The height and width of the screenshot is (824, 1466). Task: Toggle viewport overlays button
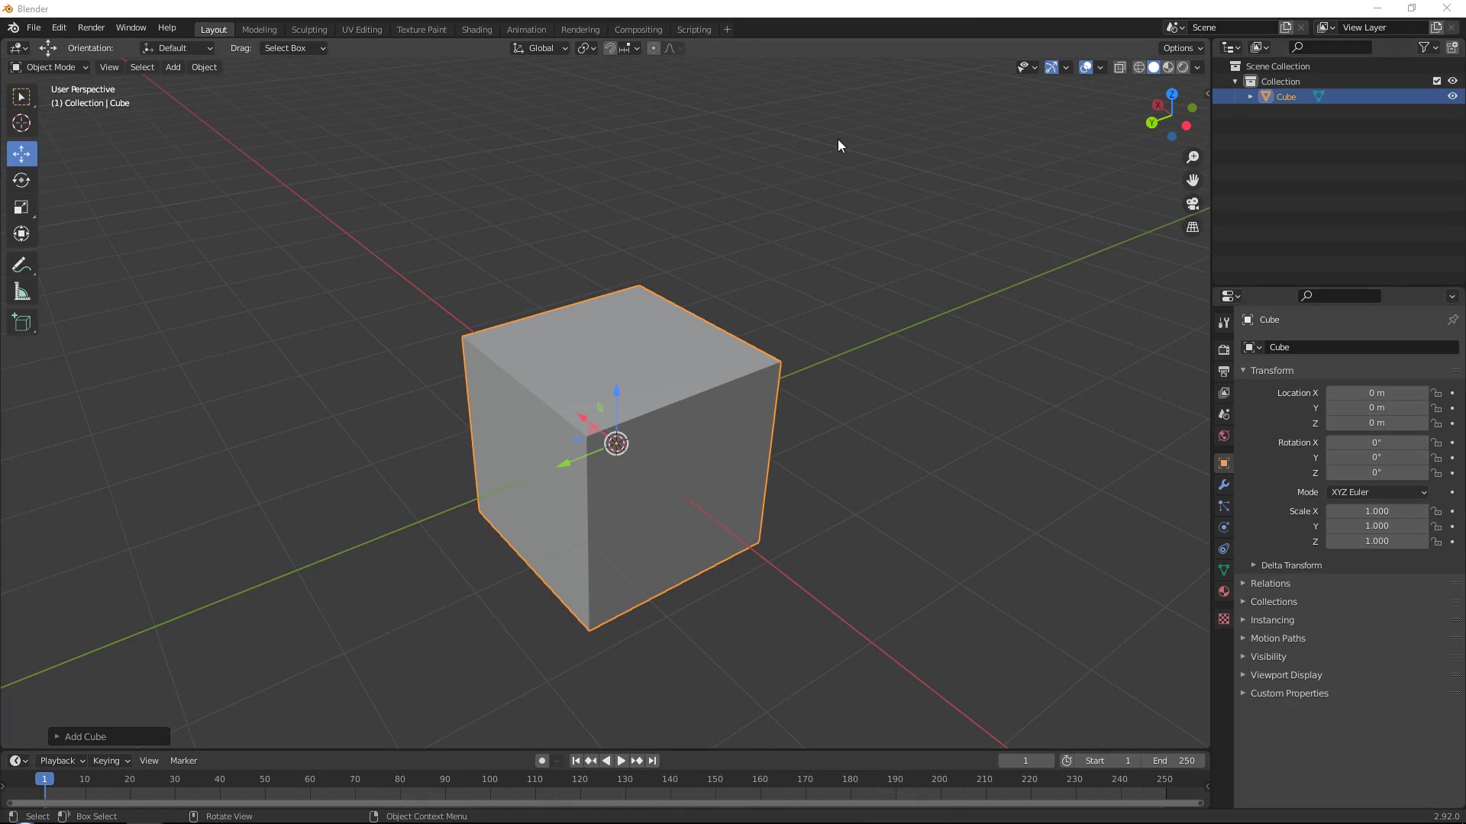click(x=1086, y=67)
